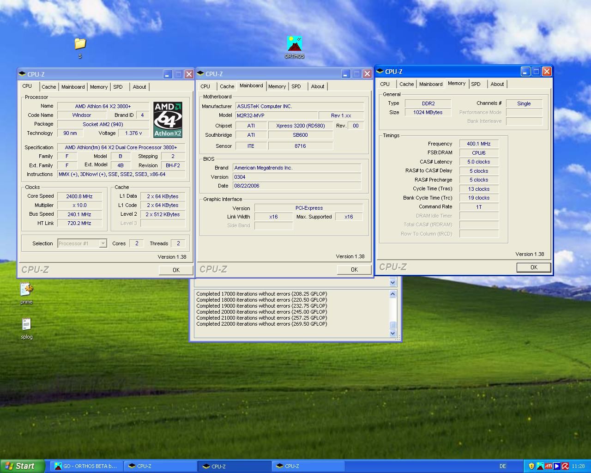Click the blue arrow tray icon
This screenshot has height=473, width=591.
coord(557,466)
